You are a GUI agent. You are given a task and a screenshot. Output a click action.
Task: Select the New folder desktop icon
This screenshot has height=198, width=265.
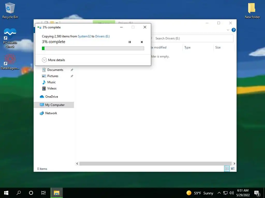click(252, 11)
